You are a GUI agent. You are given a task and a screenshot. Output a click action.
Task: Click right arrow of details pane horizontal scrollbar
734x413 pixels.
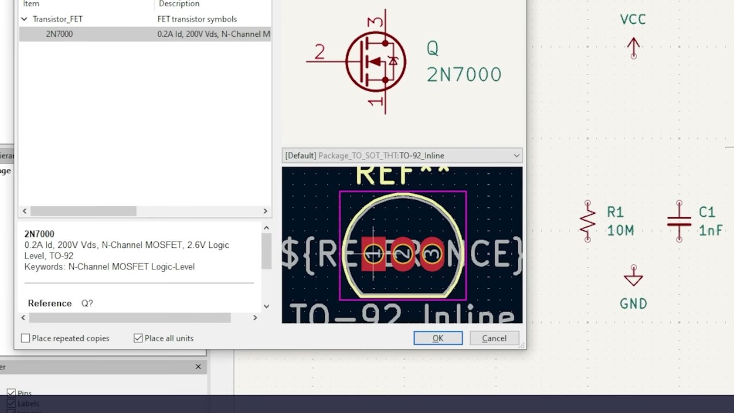255,317
